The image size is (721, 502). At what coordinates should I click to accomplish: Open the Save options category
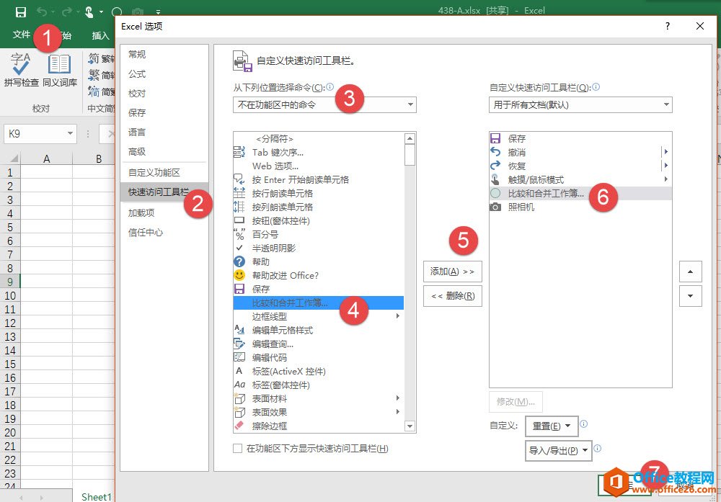coord(137,112)
